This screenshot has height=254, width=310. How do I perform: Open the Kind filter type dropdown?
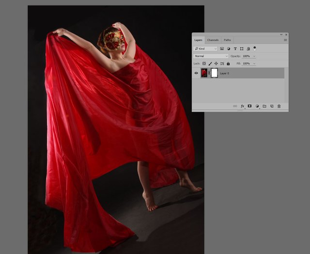click(x=205, y=49)
